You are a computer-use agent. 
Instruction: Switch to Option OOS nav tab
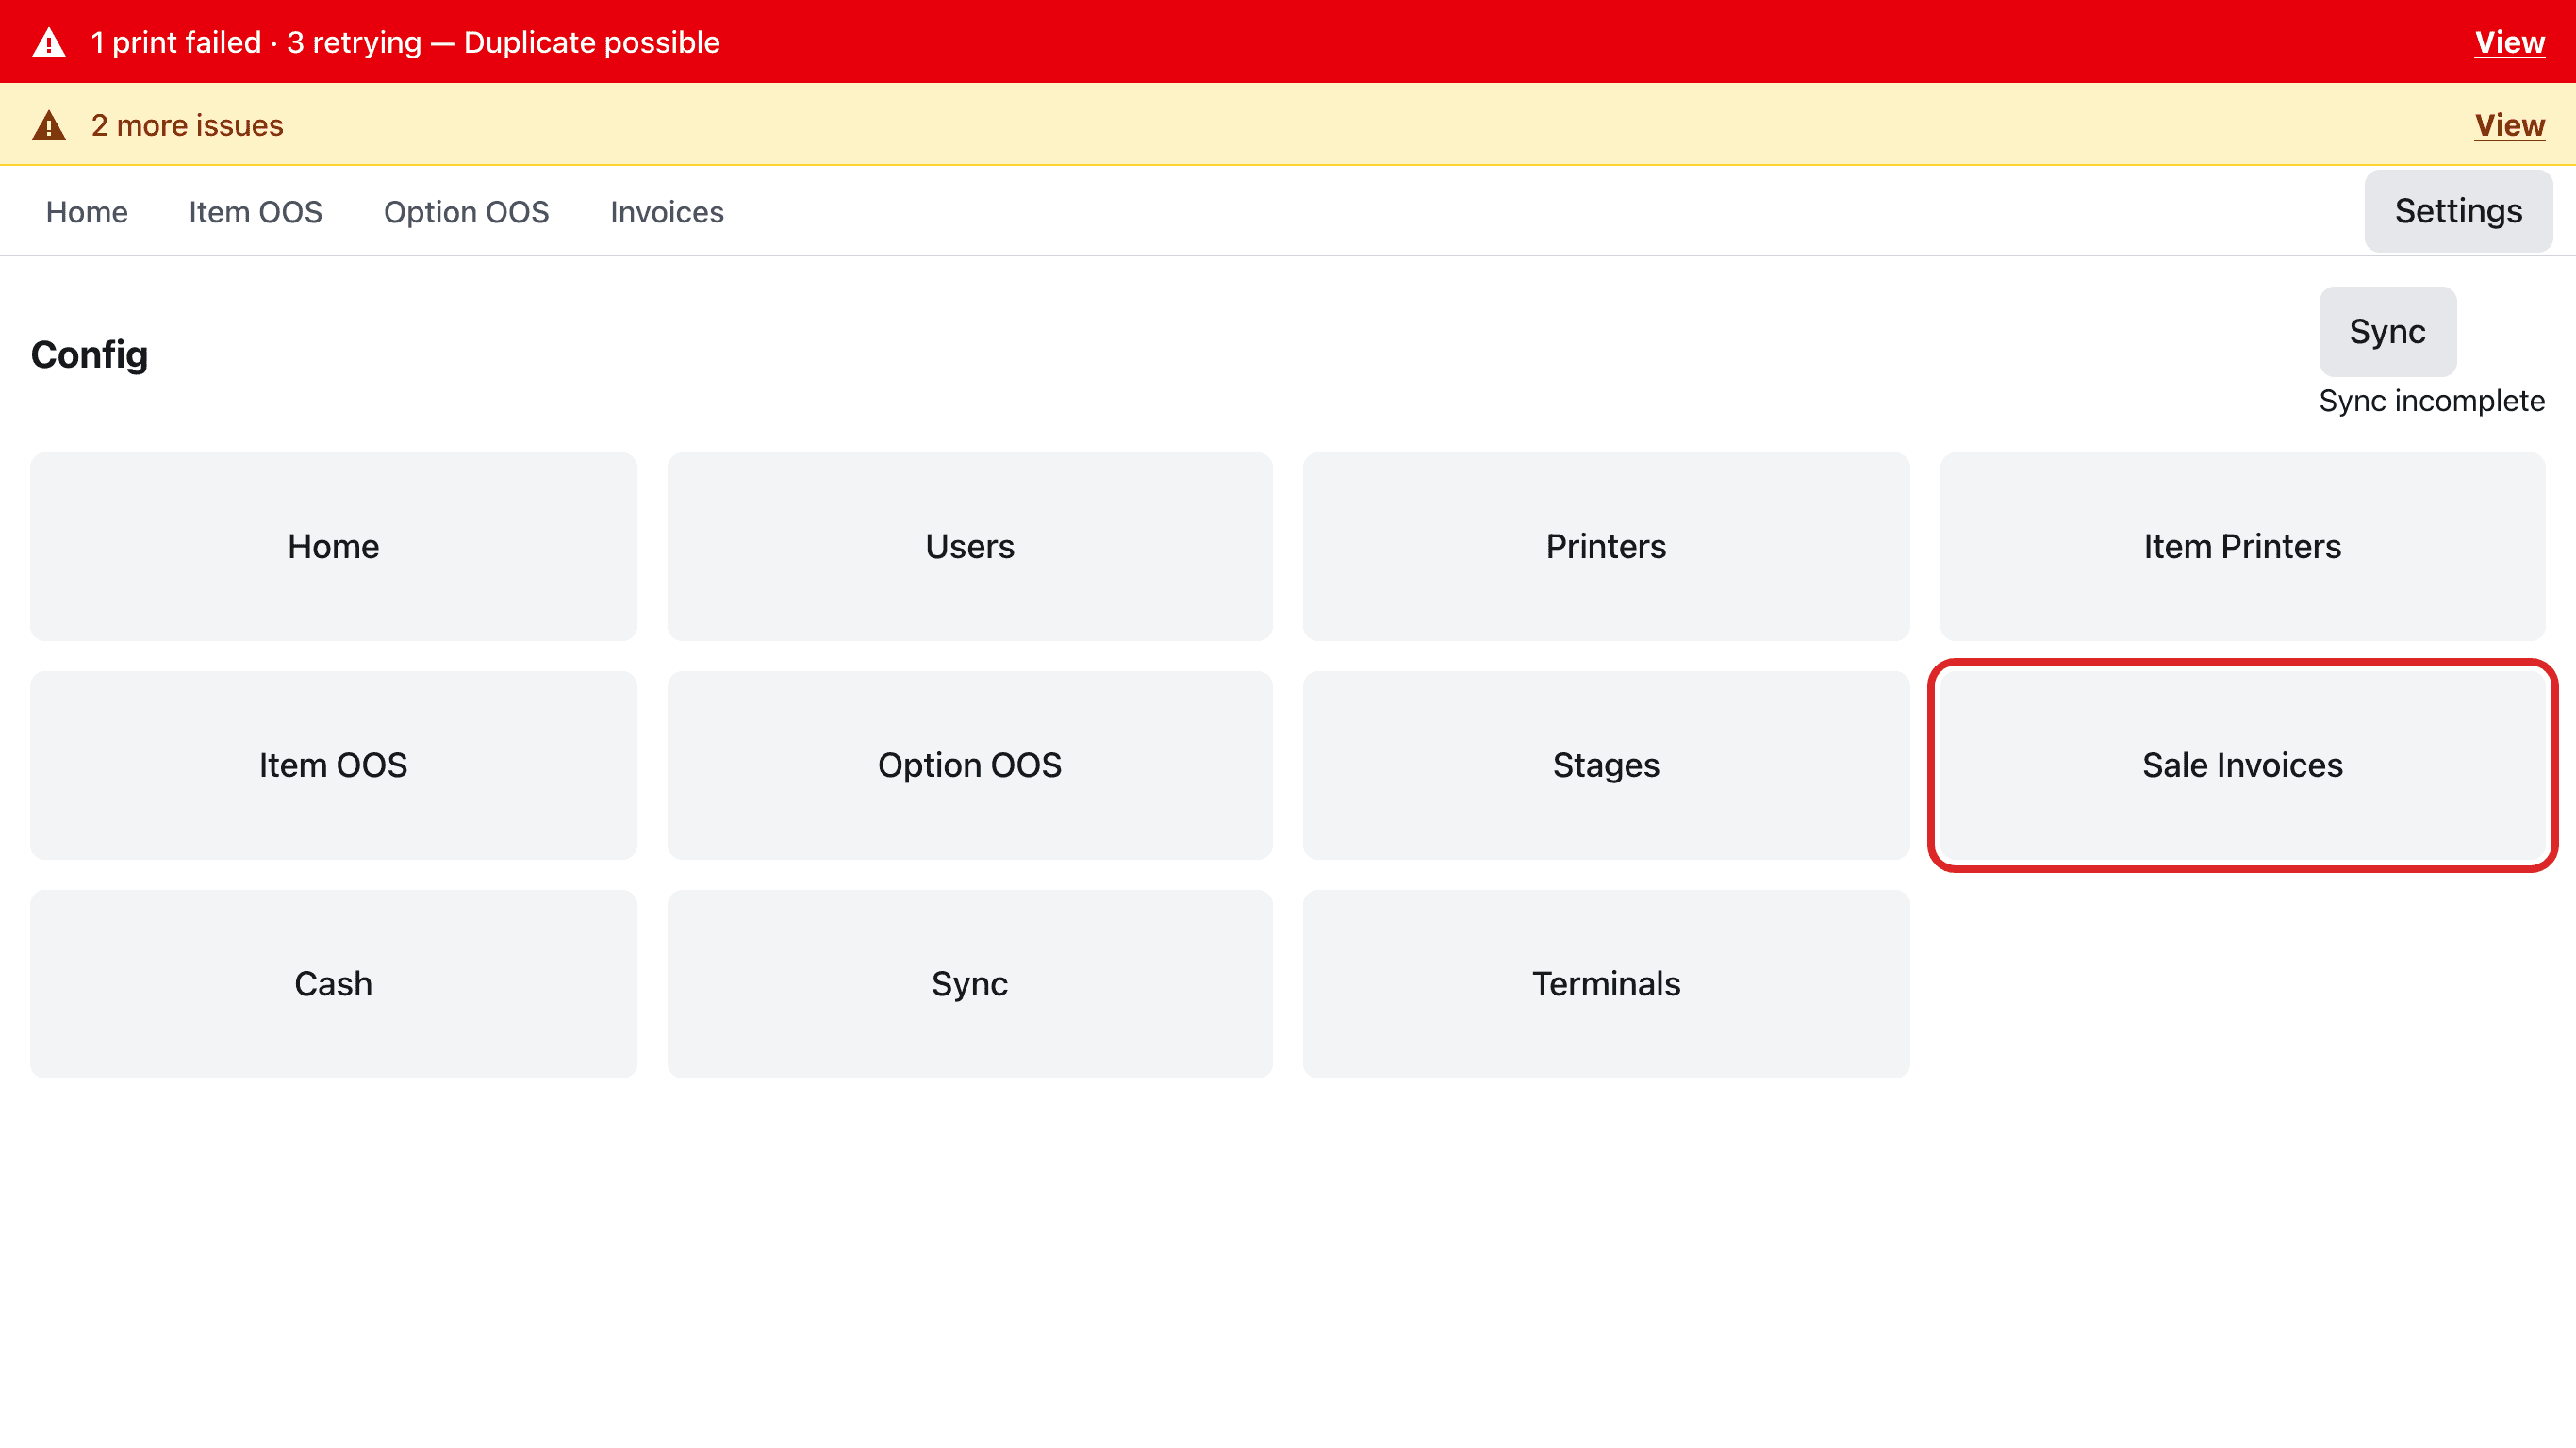click(x=466, y=212)
